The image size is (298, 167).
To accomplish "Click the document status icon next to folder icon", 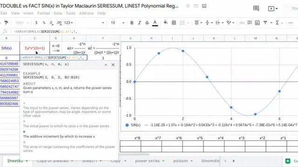I will (204, 6).
